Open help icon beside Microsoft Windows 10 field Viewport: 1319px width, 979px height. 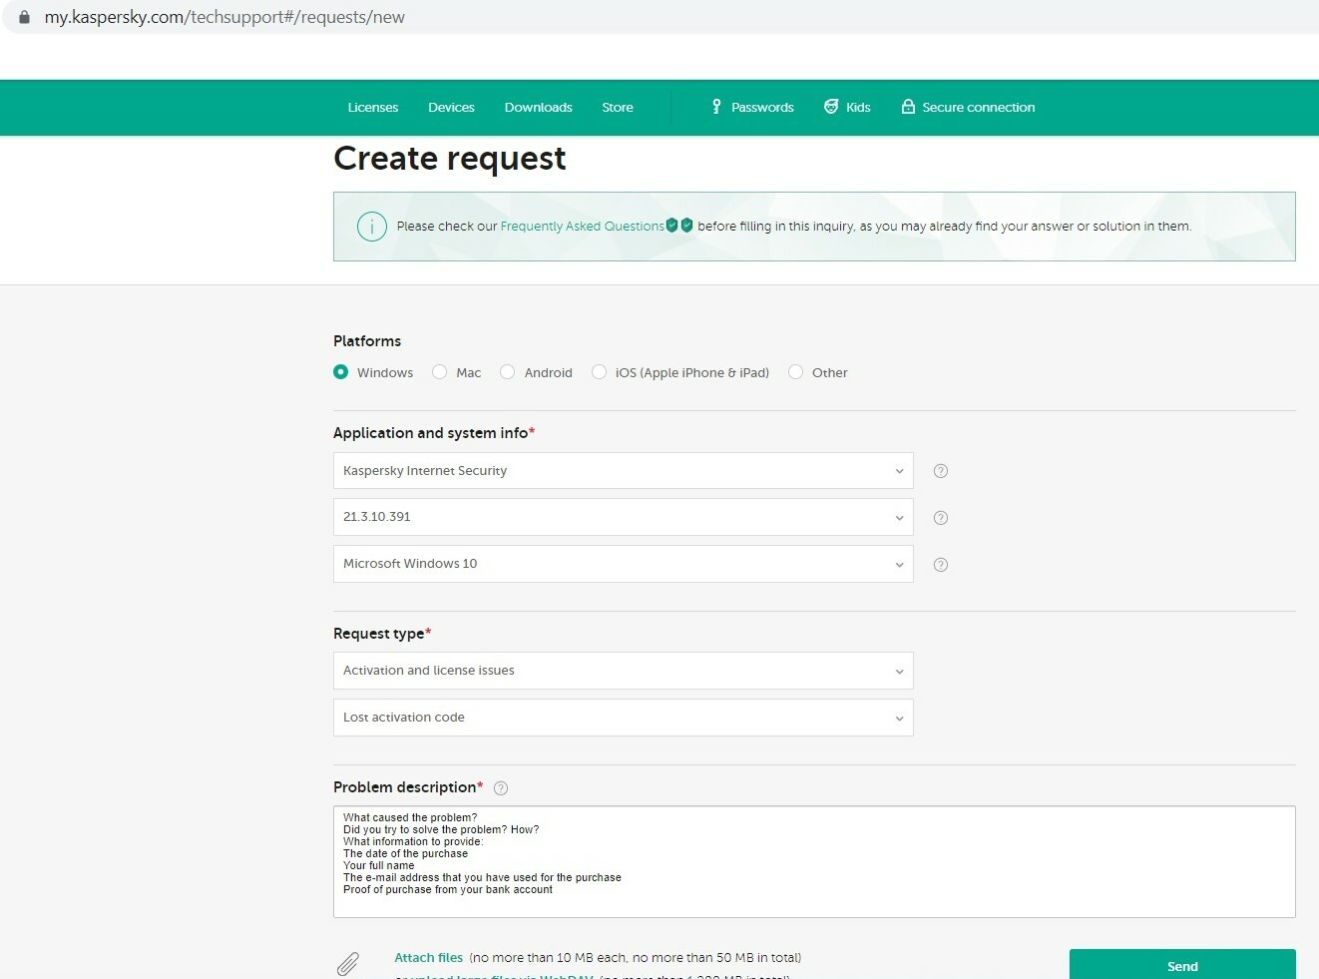pos(940,565)
